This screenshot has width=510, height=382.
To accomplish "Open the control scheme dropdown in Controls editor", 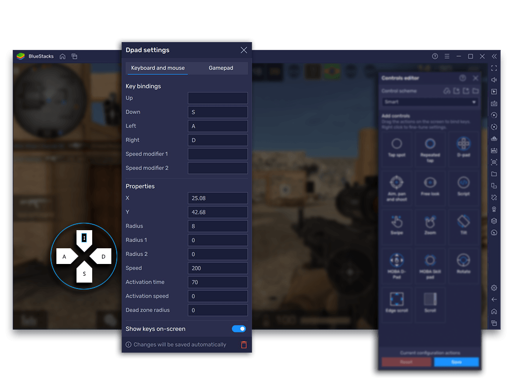I will 430,102.
